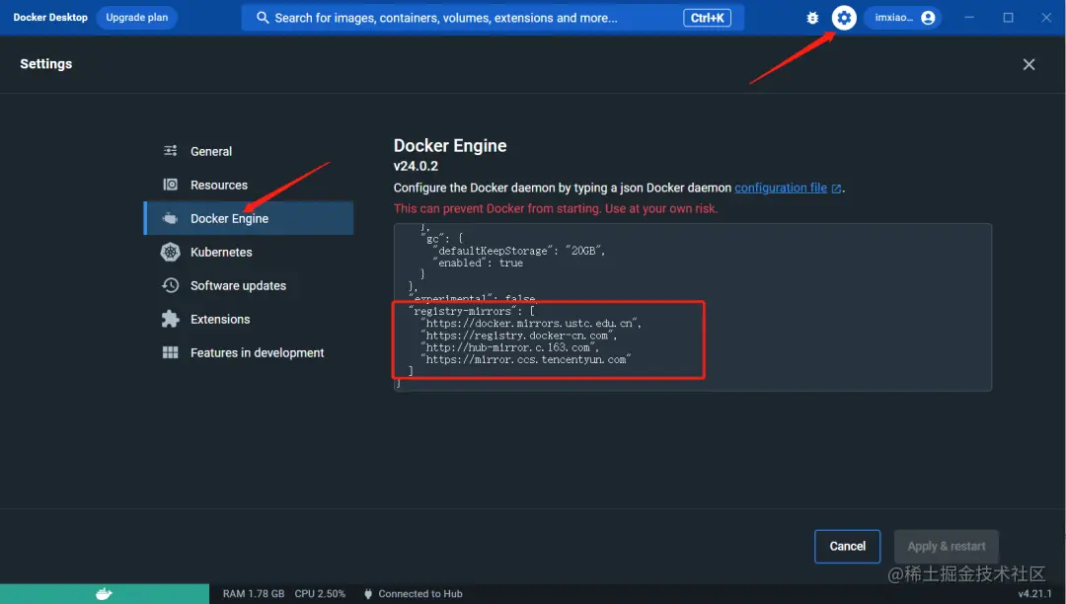Screen dimensions: 1066x604
Task: Click the hub-mirror.c.163.com mirror line
Action: click(x=510, y=347)
